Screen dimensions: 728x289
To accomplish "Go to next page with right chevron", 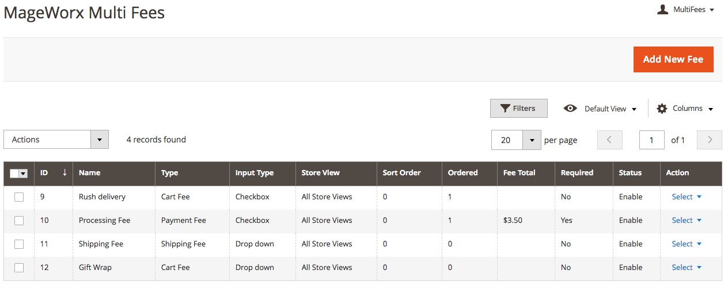I will coord(710,140).
